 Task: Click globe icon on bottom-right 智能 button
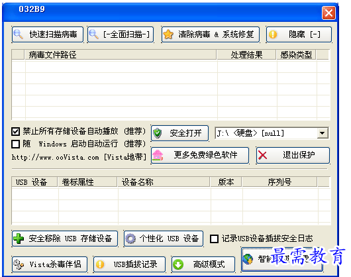pyautogui.click(x=248, y=259)
